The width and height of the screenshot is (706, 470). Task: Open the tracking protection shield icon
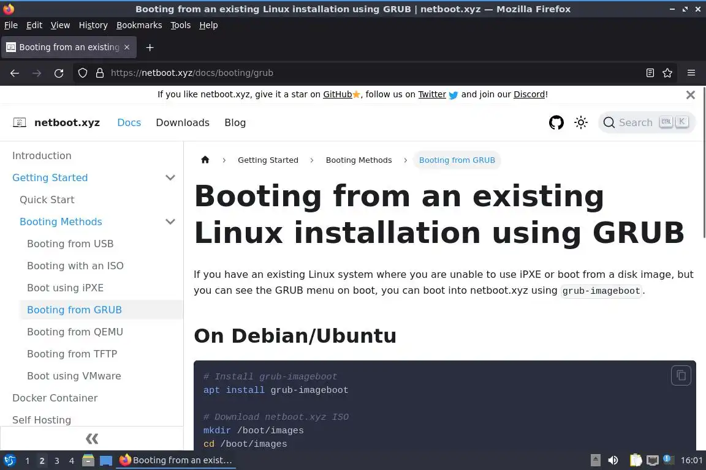[82, 73]
